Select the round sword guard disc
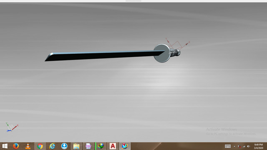 (162, 53)
